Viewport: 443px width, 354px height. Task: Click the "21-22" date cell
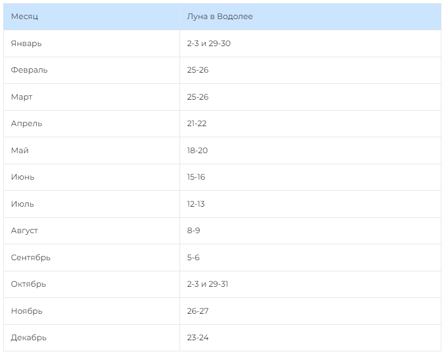click(x=197, y=123)
